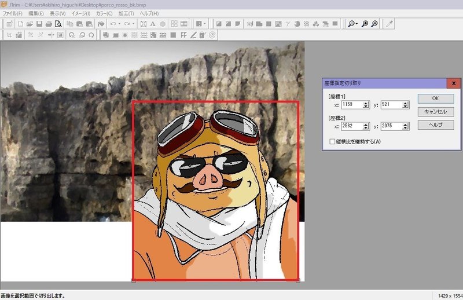Click the Undo arrow icon
Image resolution: width=463 pixels, height=300 pixels.
click(x=113, y=24)
